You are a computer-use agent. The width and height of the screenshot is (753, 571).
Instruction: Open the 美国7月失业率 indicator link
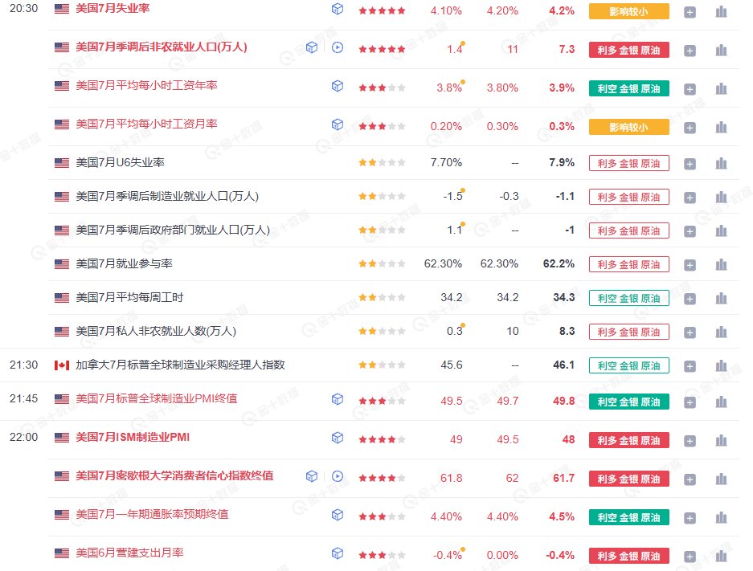[113, 9]
